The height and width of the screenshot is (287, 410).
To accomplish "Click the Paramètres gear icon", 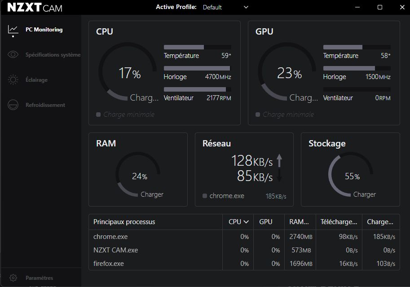I will (13, 278).
